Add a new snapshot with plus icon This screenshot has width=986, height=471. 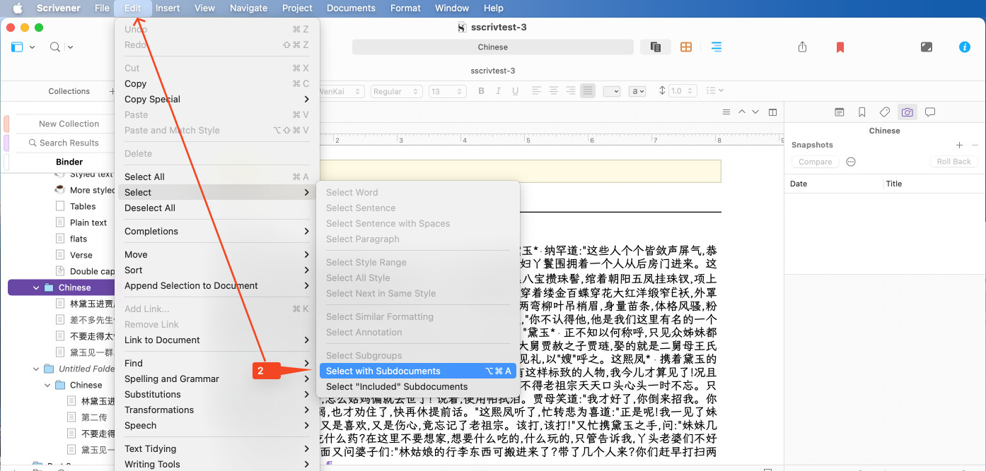point(959,145)
